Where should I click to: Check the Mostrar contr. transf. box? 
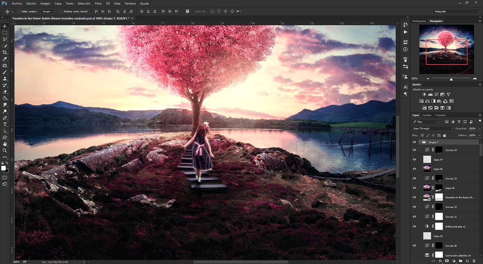61,11
